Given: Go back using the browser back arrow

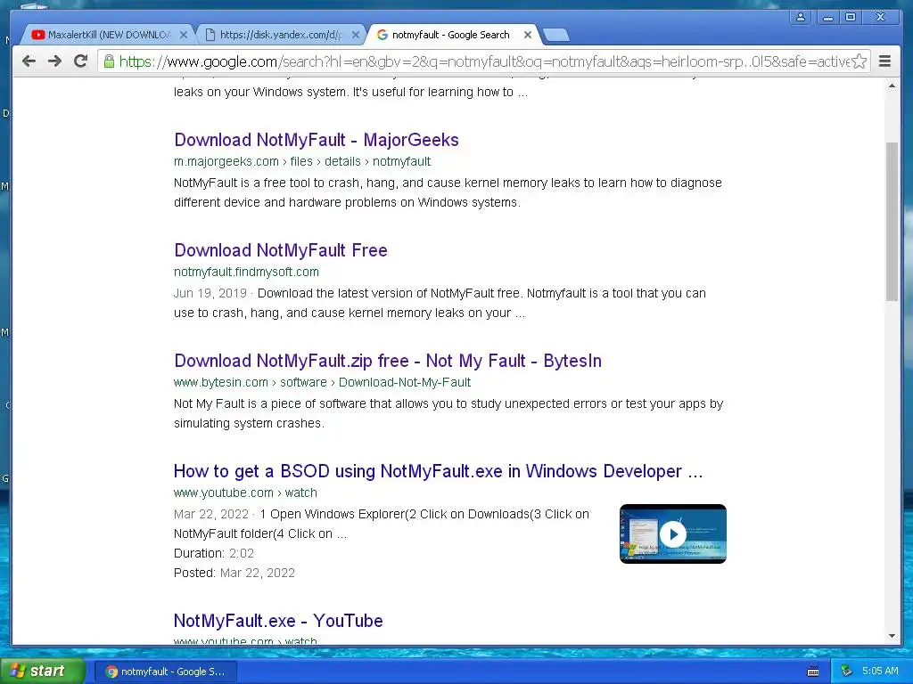Looking at the screenshot, I should point(29,61).
